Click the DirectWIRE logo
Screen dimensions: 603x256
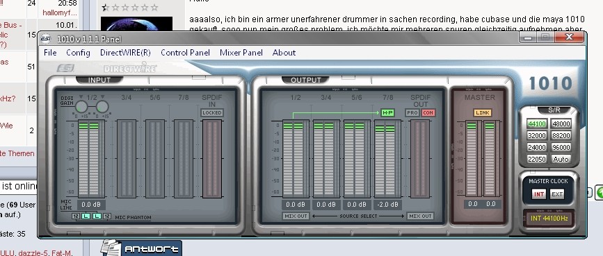coord(130,68)
